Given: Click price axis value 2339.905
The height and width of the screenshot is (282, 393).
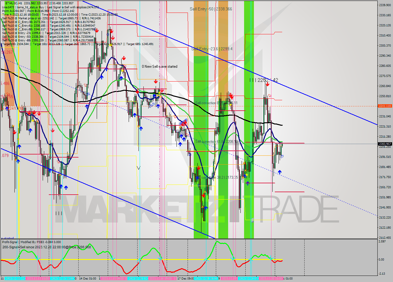Looking at the screenshot, I should click(385, 5).
